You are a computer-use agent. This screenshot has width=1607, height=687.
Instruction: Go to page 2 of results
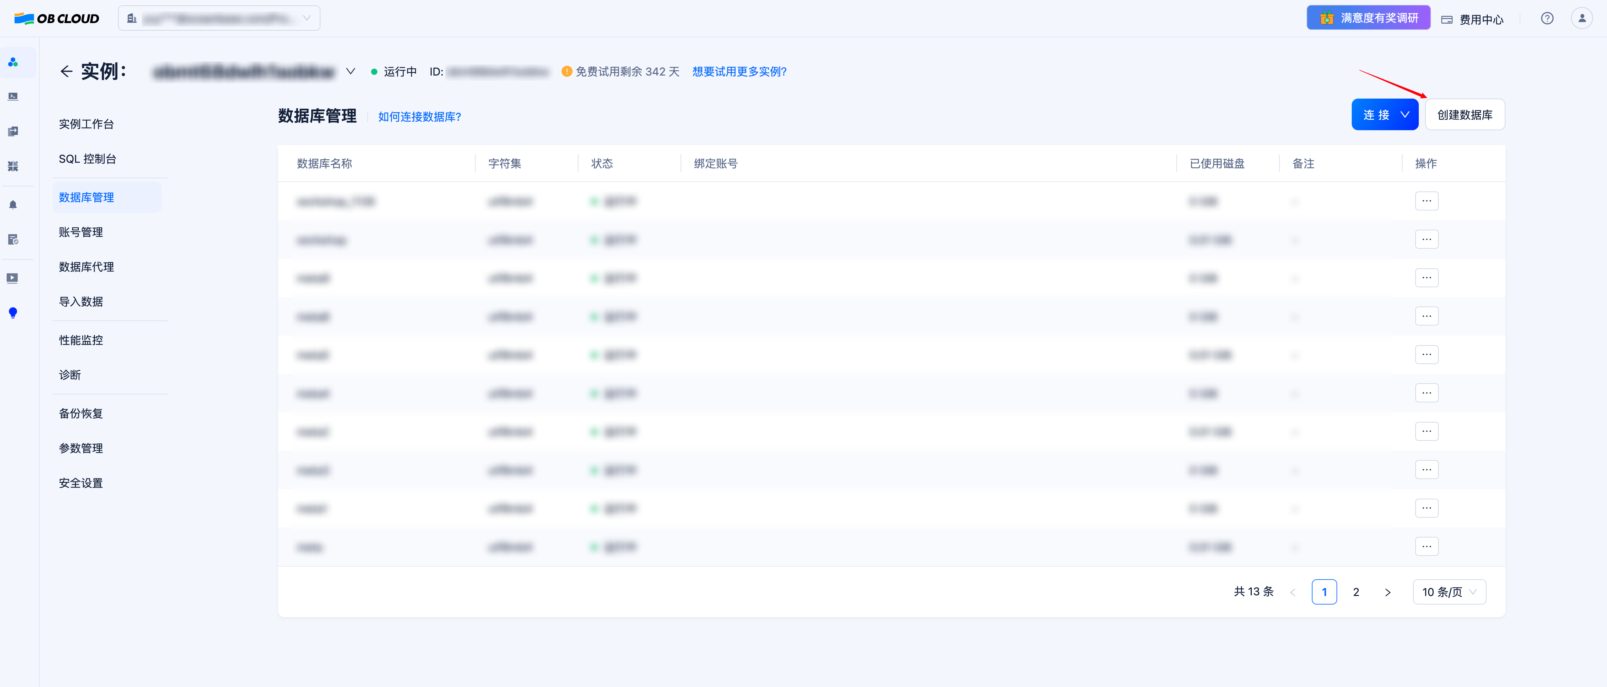click(1356, 592)
